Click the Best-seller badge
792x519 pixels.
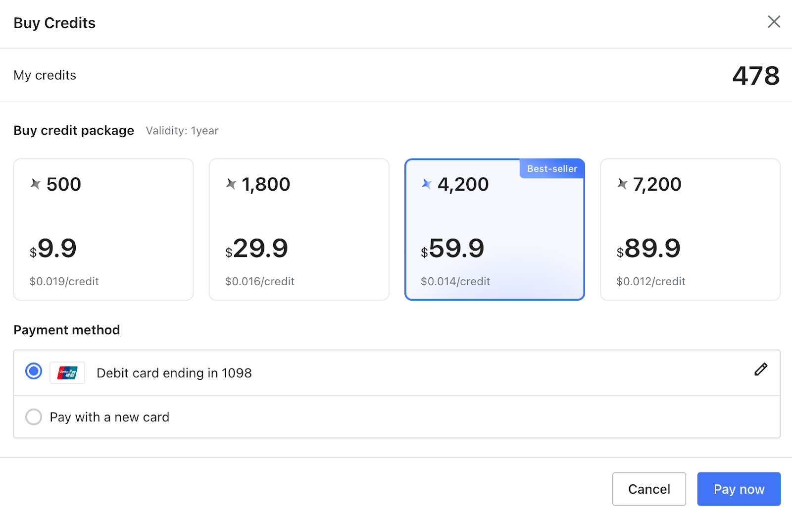point(552,169)
